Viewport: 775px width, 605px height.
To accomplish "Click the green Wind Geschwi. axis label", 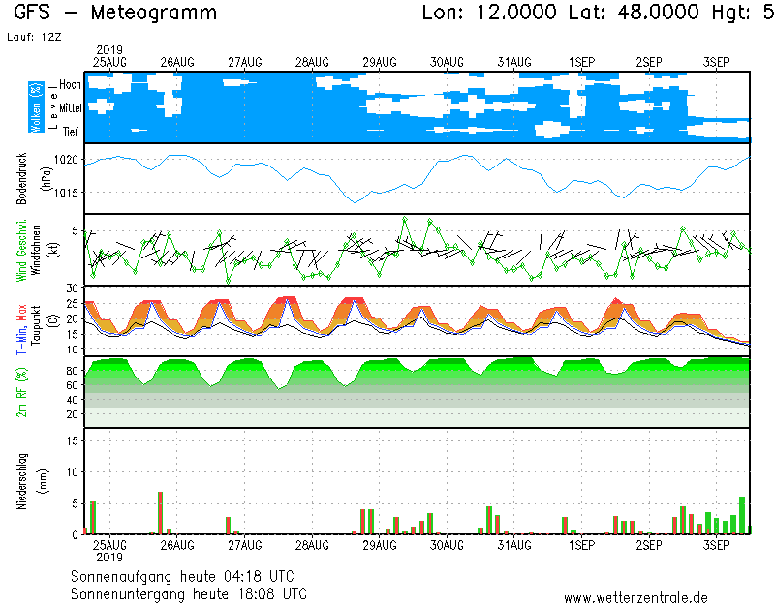I will pyautogui.click(x=21, y=250).
